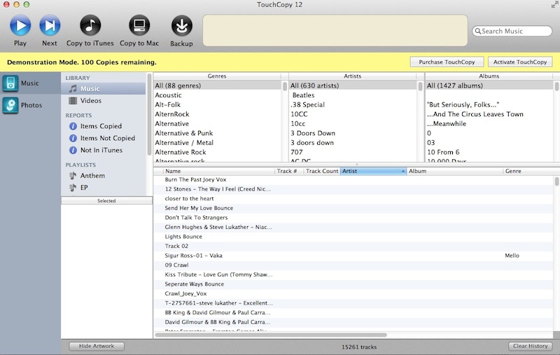The width and height of the screenshot is (560, 355).
Task: Show the Items Copied report
Action: point(101,127)
